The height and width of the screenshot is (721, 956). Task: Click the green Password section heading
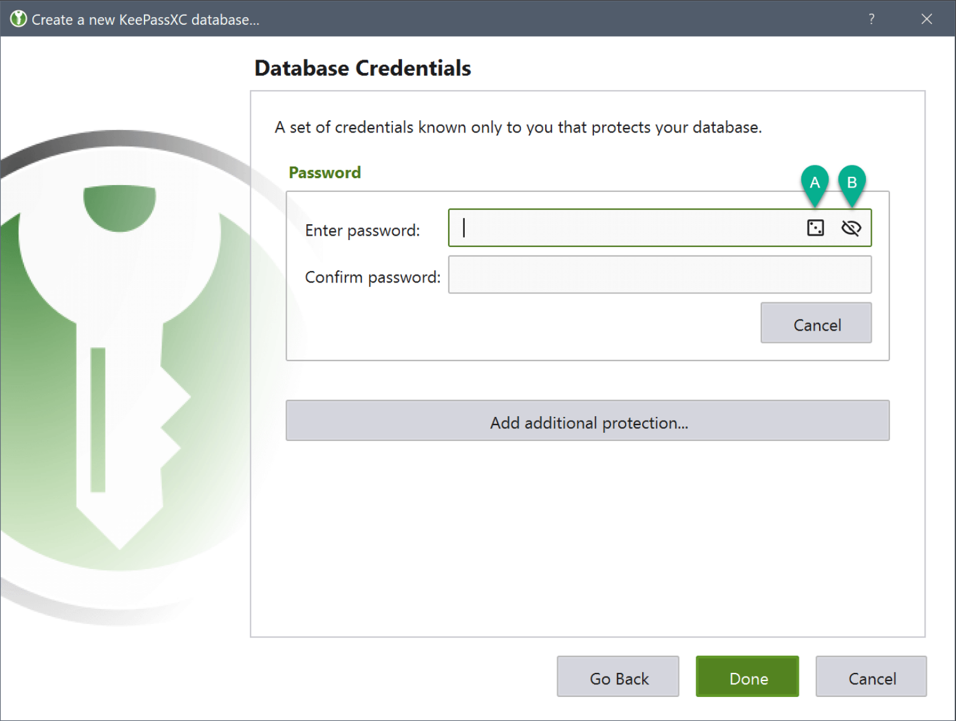(325, 173)
